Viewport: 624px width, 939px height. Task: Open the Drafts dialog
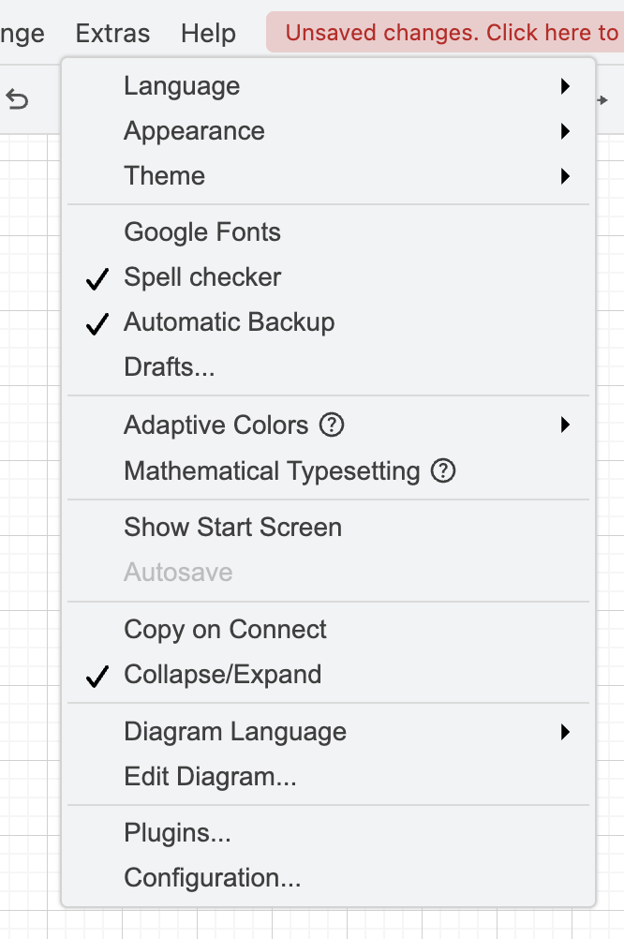coord(170,366)
